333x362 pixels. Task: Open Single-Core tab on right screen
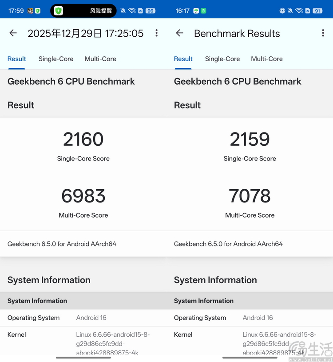(222, 59)
